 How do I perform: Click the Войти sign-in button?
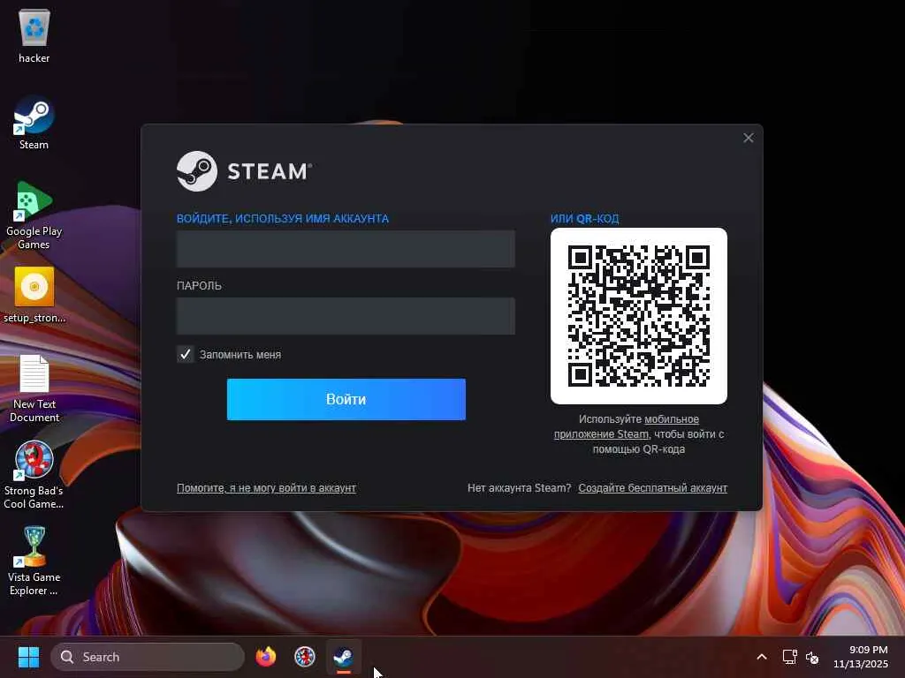click(x=346, y=400)
